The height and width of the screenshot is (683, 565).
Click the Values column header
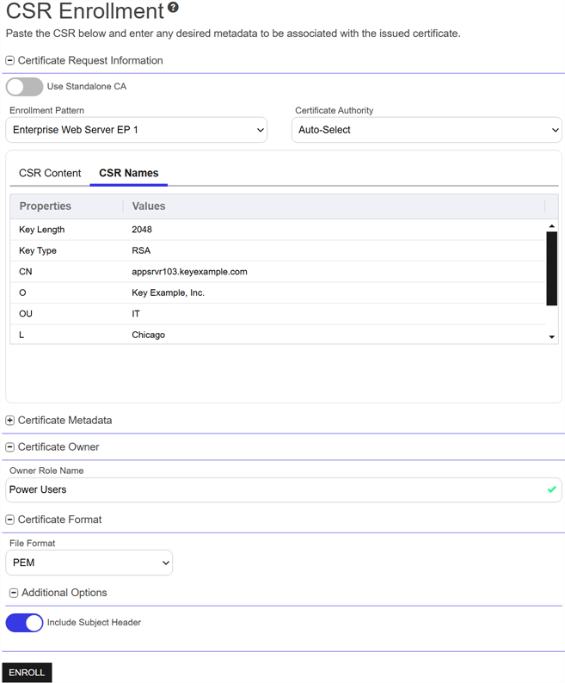149,206
